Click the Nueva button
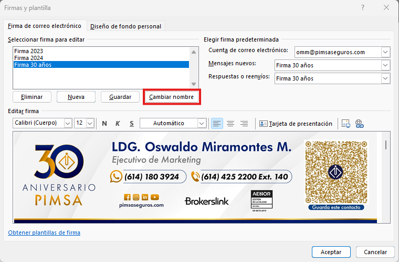Viewport: 399px width, 262px height. point(76,97)
